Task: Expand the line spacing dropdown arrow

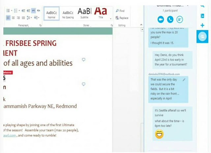Action: [31, 18]
